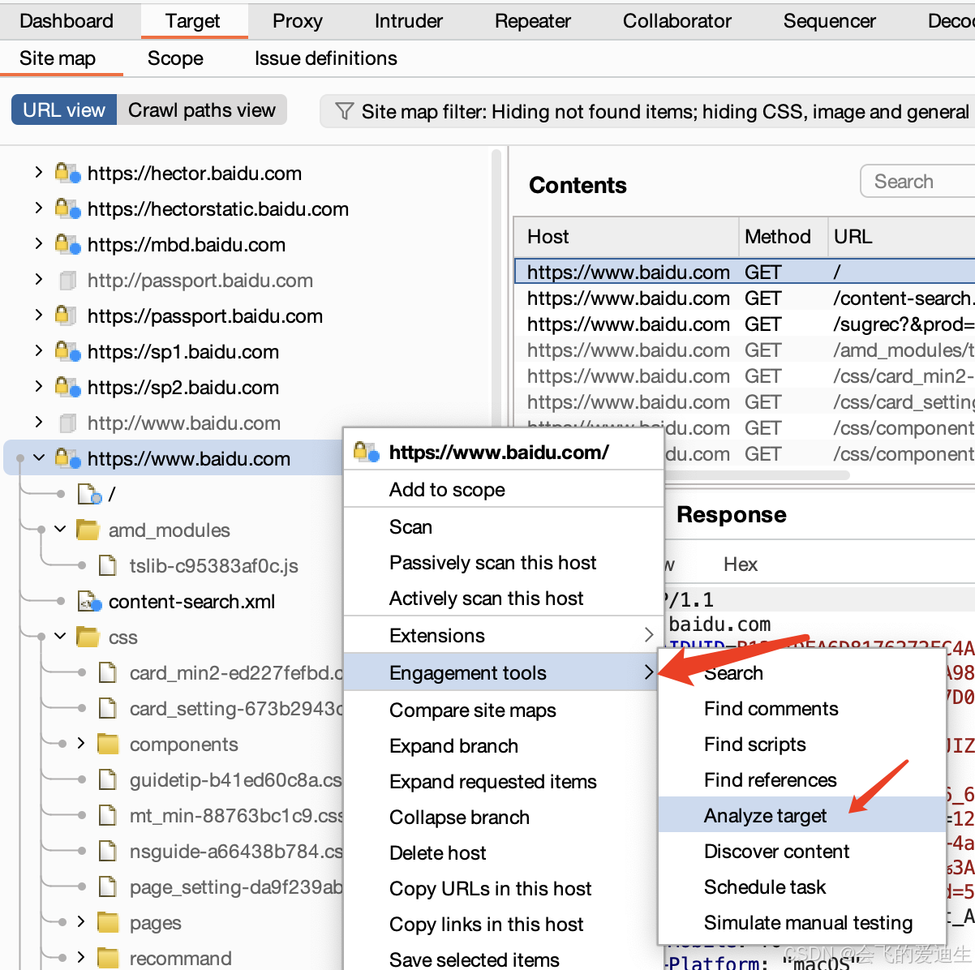975x970 pixels.
Task: Open the Intruder tab
Action: (x=409, y=21)
